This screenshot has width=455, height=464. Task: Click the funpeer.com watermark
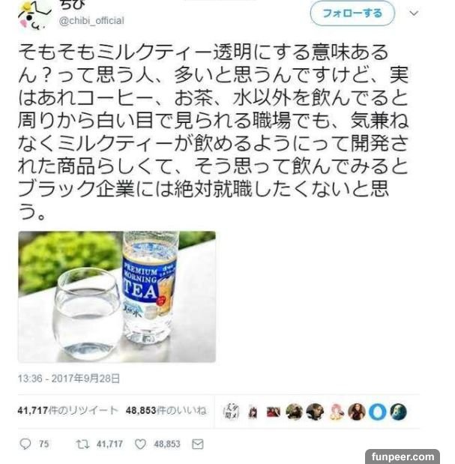point(403,457)
